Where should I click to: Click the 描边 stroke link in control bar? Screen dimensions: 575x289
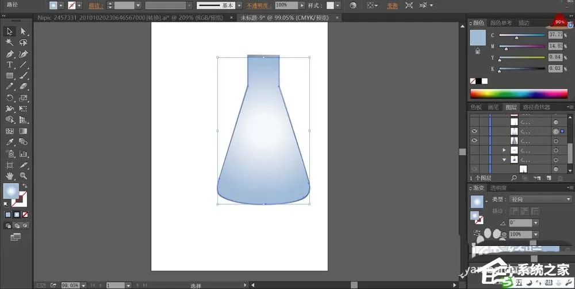point(95,6)
